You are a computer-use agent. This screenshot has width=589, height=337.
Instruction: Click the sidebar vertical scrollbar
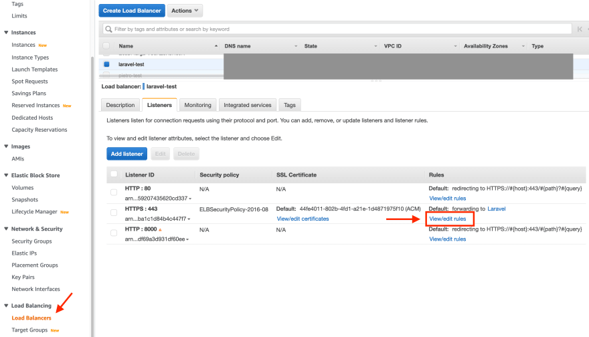tap(92, 195)
